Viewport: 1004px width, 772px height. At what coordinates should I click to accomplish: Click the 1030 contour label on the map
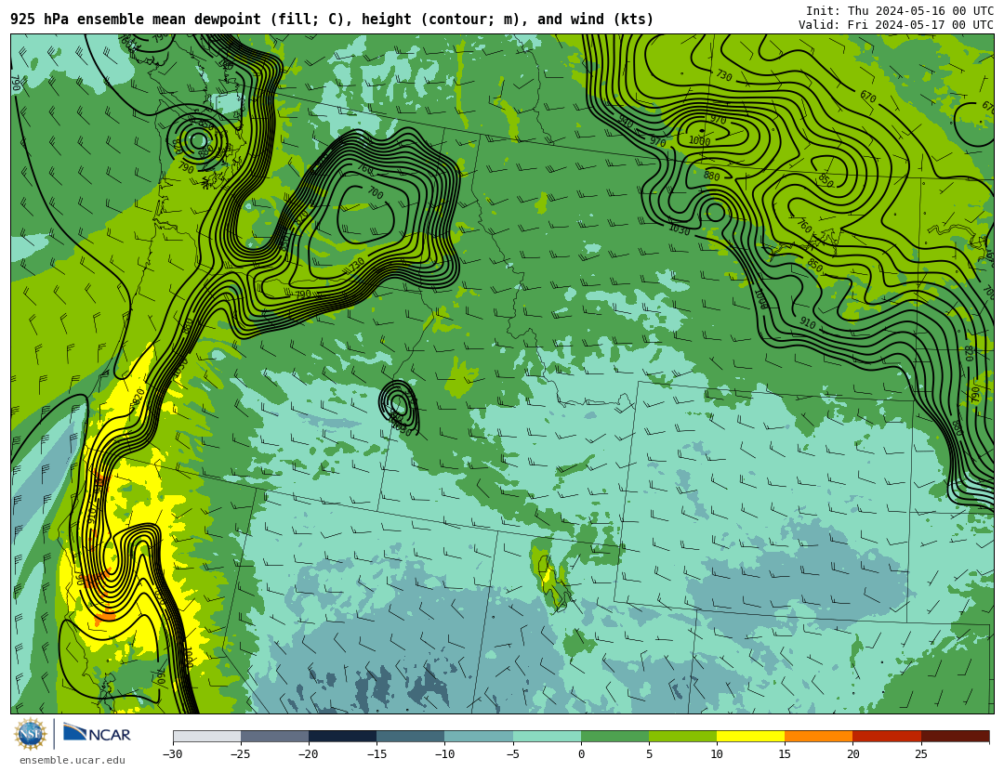(x=680, y=229)
